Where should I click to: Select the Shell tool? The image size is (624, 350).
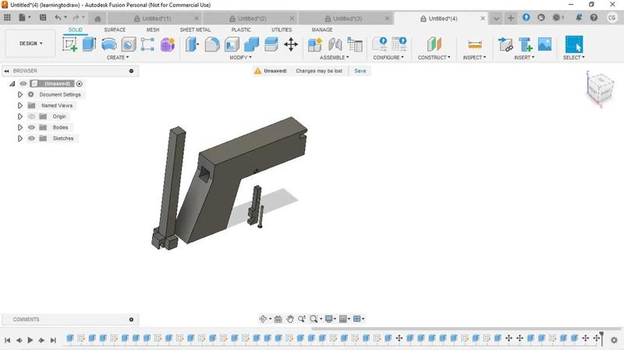[232, 44]
